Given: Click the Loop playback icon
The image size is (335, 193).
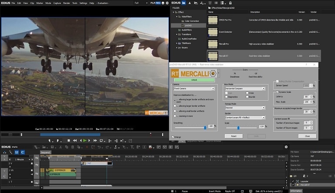Looking at the screenshot, I should [x=101, y=141].
